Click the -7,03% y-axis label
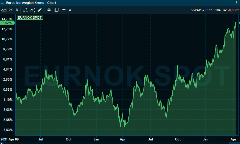Viewport: 240px width, 144px height. click(7, 130)
